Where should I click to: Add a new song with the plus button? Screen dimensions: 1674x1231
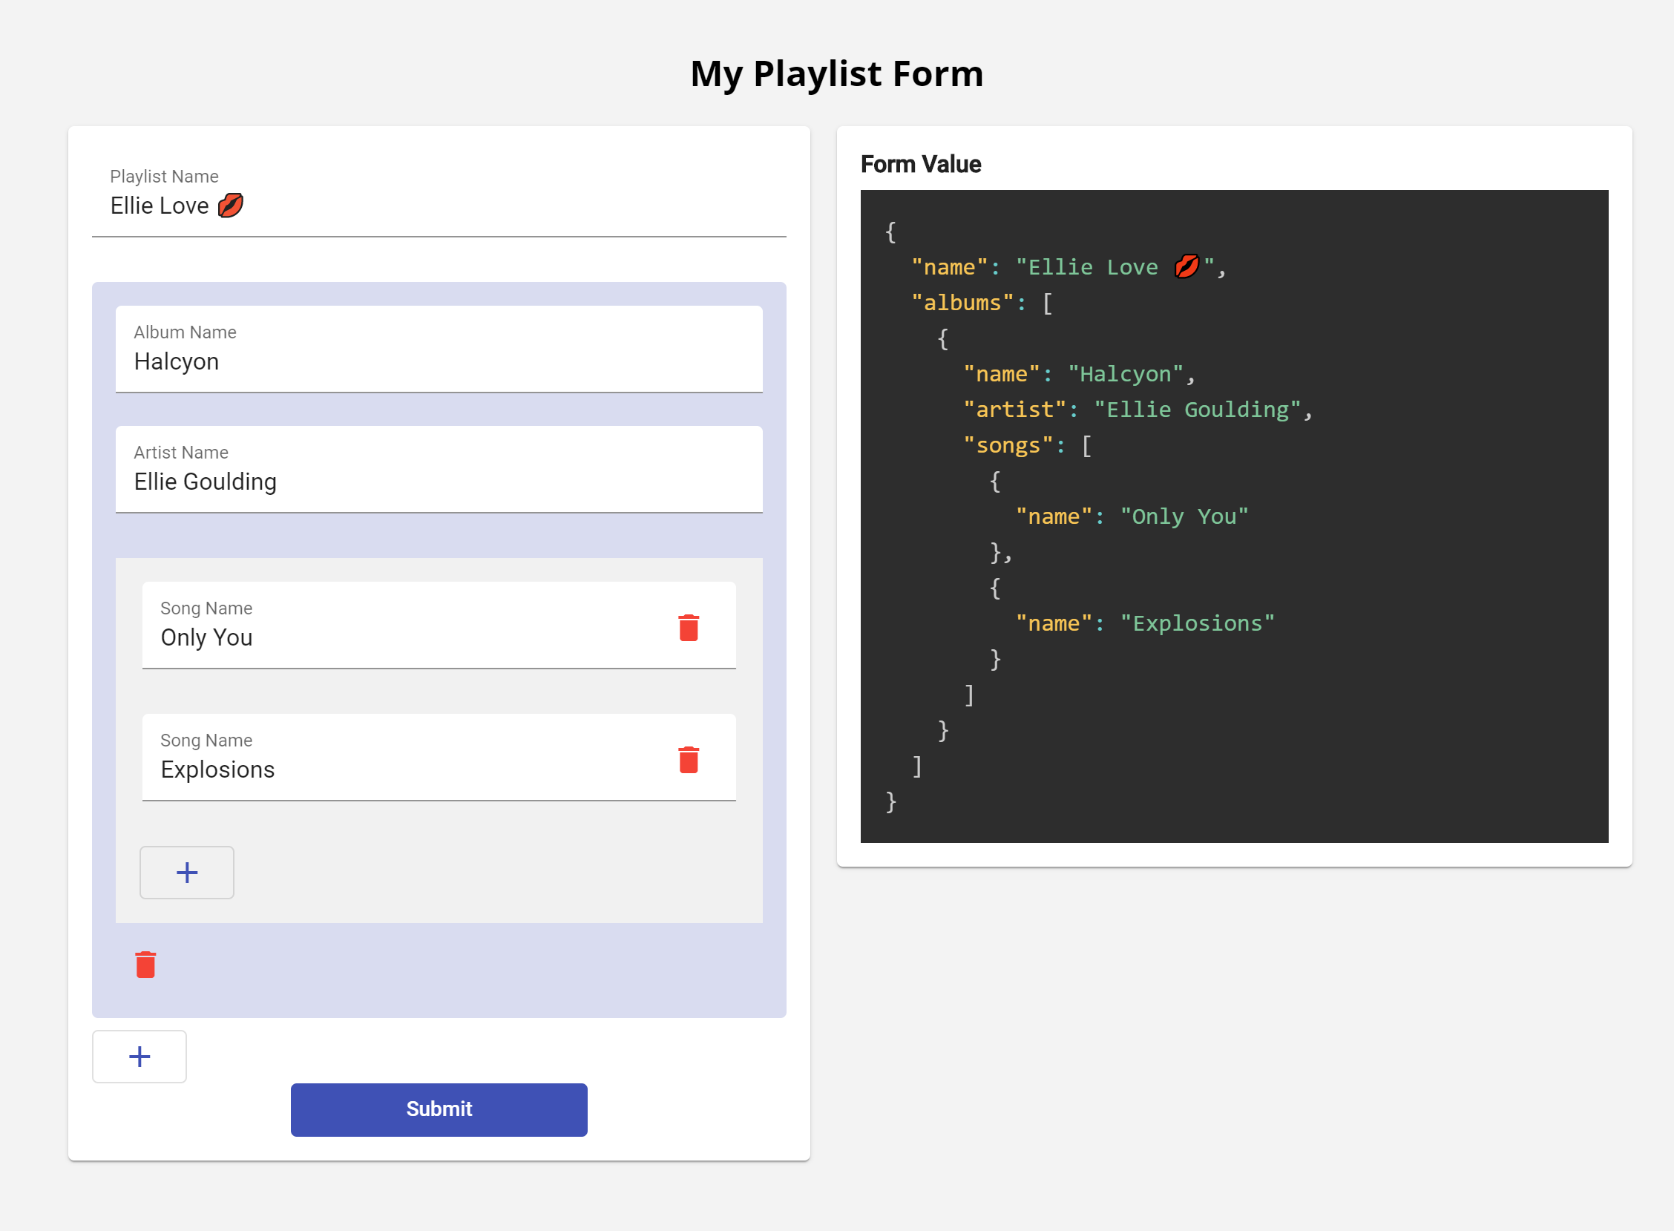pos(187,873)
